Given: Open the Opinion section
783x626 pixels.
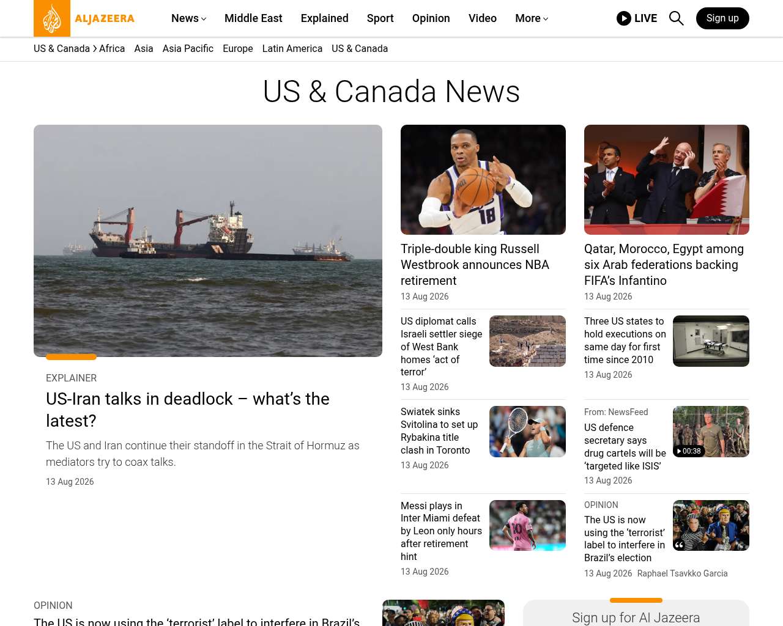Looking at the screenshot, I should coord(431,18).
